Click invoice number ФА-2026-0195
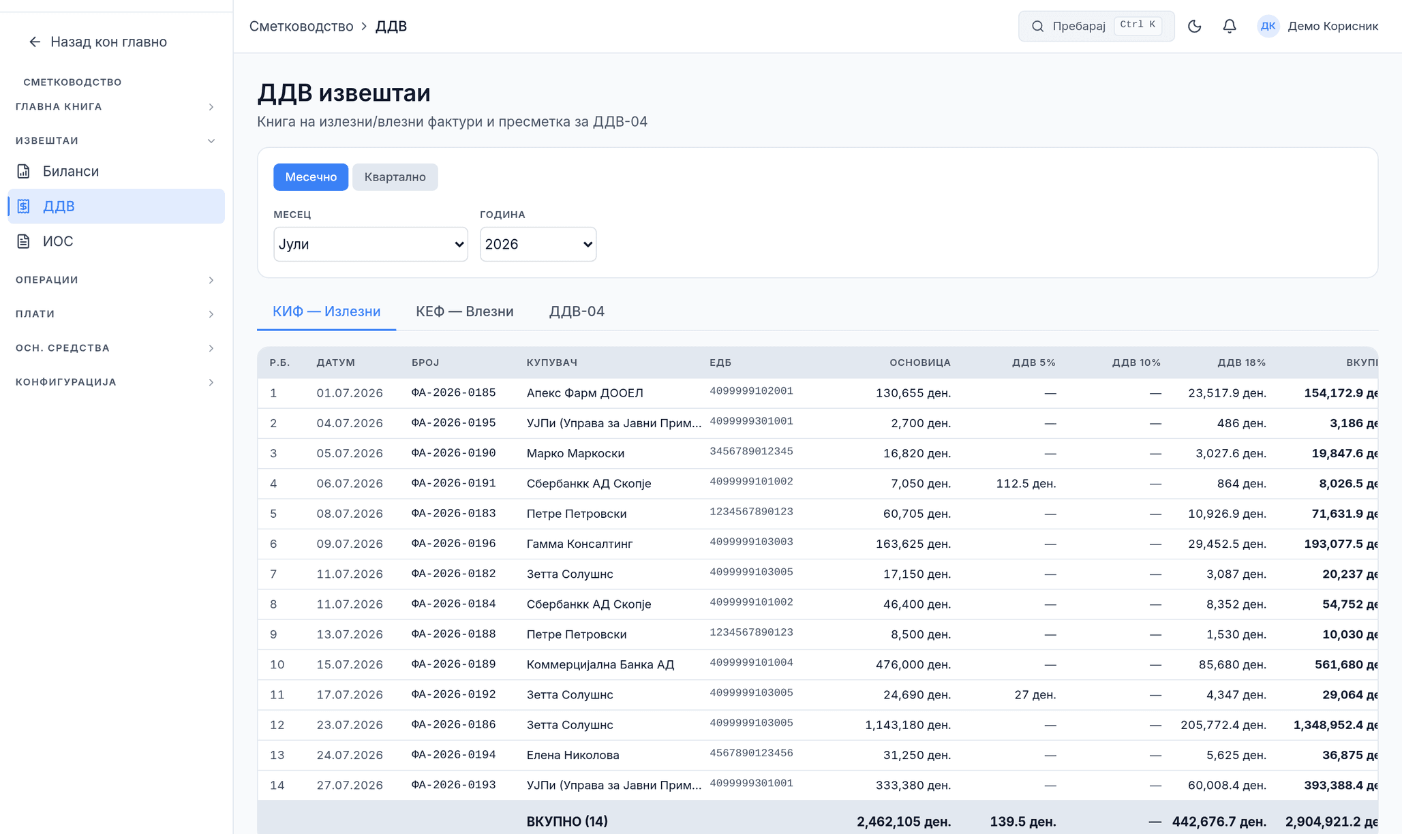Image resolution: width=1402 pixels, height=834 pixels. click(x=453, y=423)
